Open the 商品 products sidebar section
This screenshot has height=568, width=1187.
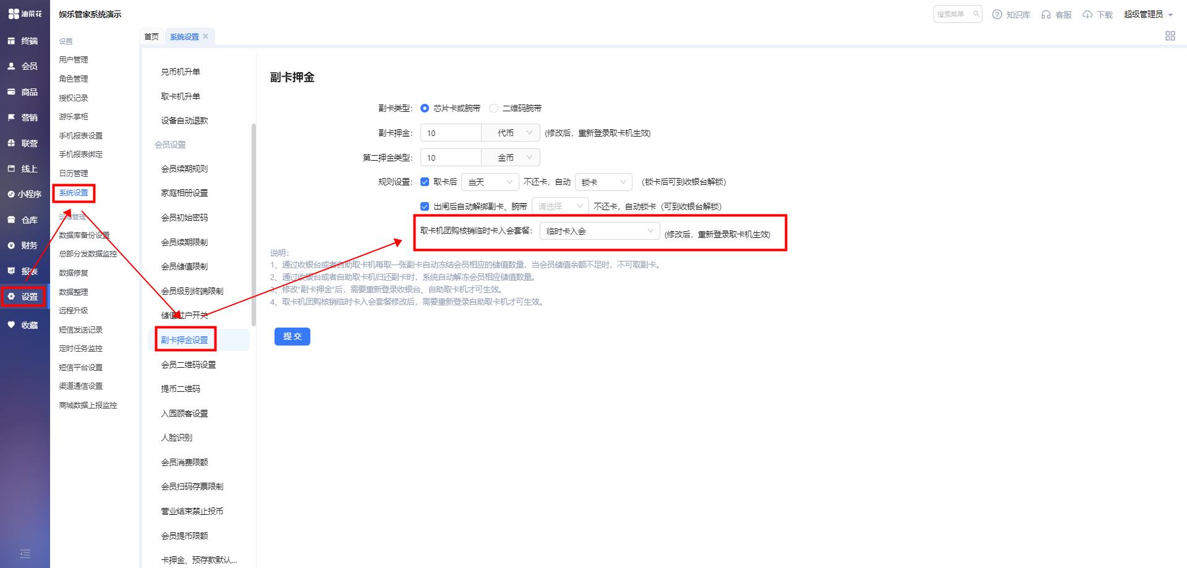pyautogui.click(x=23, y=92)
